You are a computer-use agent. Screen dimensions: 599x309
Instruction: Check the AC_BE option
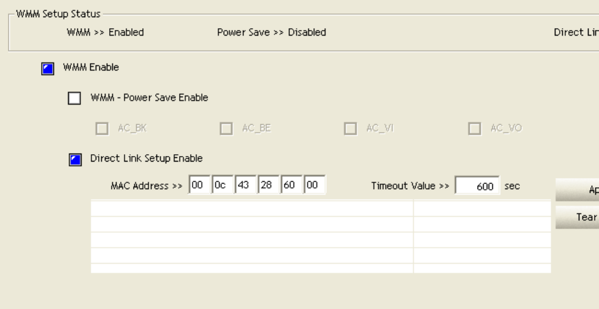[226, 128]
